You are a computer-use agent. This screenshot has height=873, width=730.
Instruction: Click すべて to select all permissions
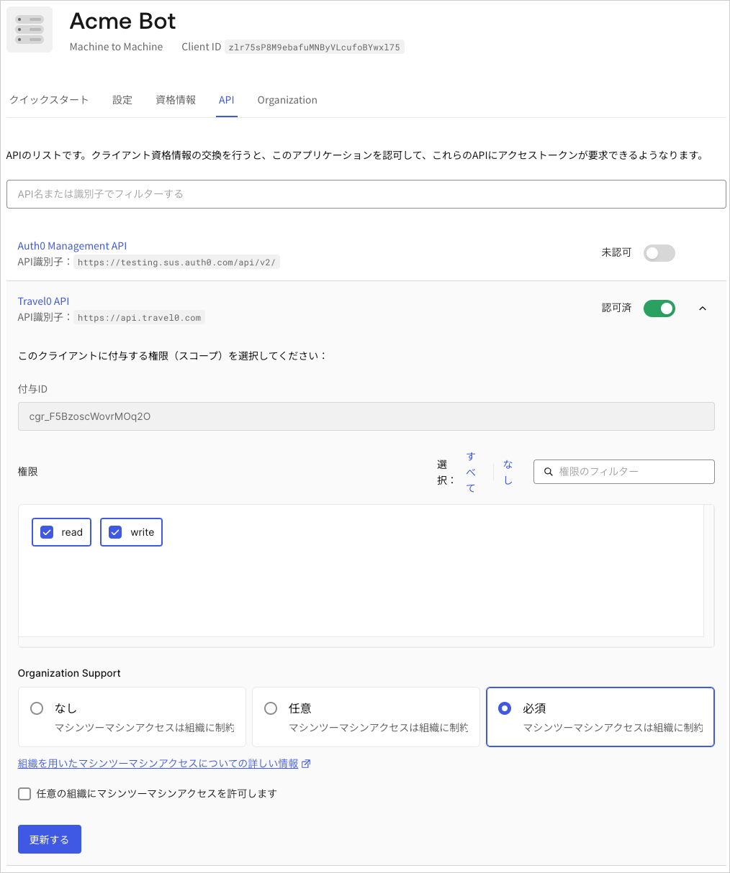click(471, 472)
